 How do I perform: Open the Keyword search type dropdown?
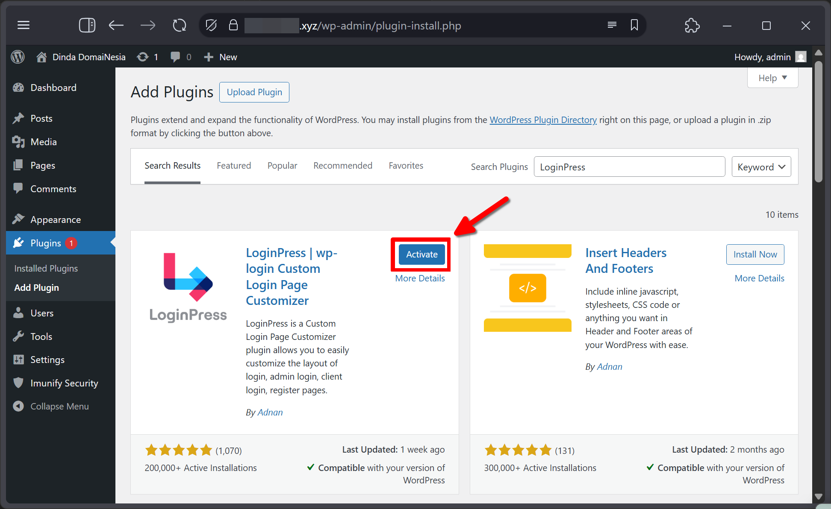761,167
